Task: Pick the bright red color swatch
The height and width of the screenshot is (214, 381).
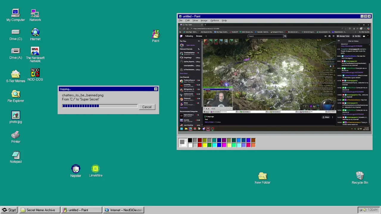Action: (200, 145)
